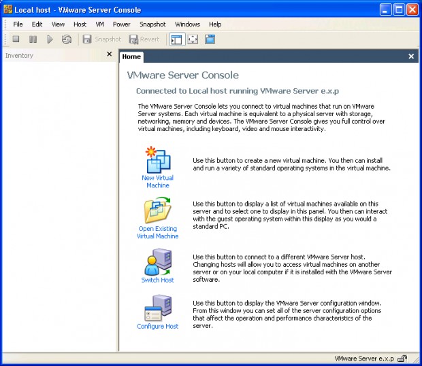This screenshot has width=422, height=366.
Task: Click the Open Existing Virtual Machine link
Action: coord(157,232)
